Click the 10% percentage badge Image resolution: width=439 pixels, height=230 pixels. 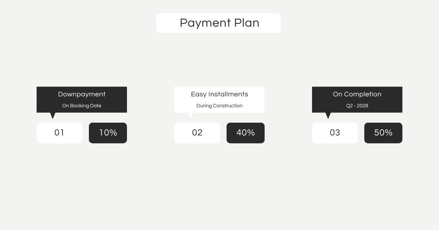point(108,133)
